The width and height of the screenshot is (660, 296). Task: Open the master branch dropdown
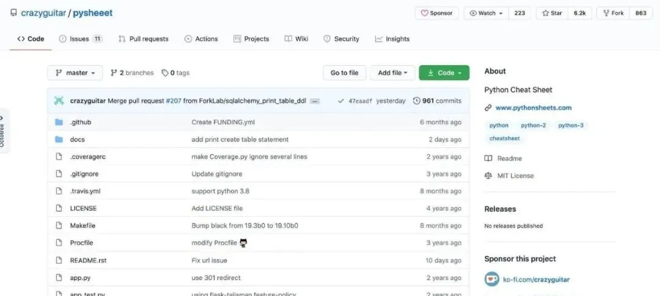click(x=75, y=73)
